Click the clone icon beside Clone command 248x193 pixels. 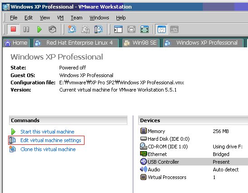coord(12,149)
